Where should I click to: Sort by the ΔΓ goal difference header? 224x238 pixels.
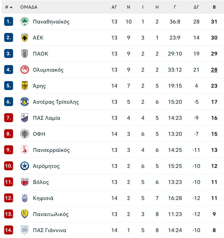(196, 7)
